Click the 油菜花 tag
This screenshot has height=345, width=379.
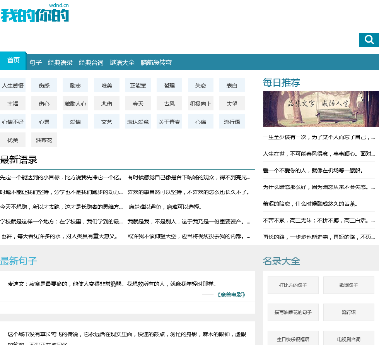44,140
